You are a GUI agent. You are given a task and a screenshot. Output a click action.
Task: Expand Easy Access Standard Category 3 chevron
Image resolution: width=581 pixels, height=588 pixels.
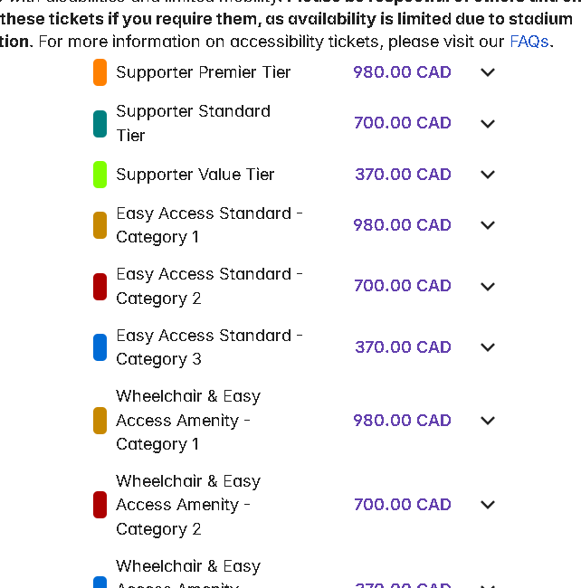488,347
